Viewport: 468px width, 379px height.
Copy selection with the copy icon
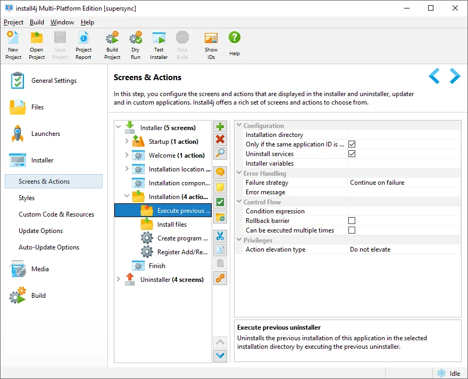220,249
